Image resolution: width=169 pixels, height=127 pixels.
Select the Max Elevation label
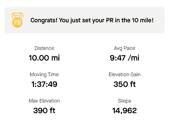(x=44, y=101)
